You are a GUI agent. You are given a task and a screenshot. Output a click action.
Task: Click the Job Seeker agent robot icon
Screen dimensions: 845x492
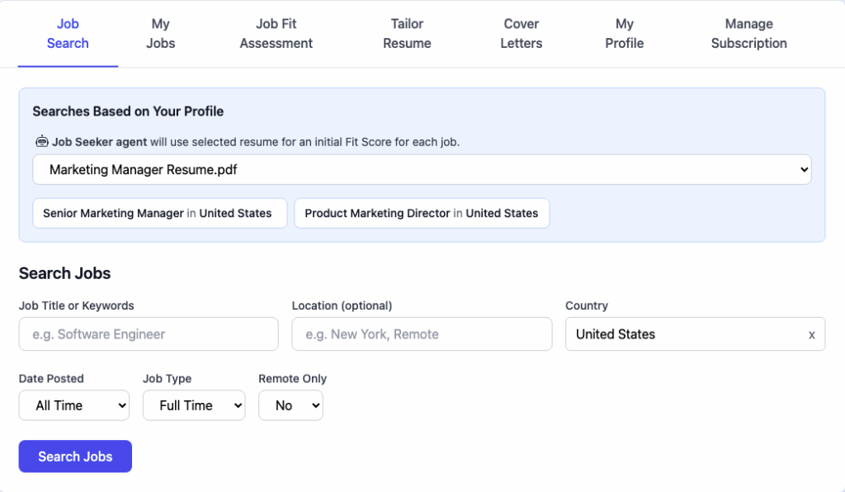41,142
